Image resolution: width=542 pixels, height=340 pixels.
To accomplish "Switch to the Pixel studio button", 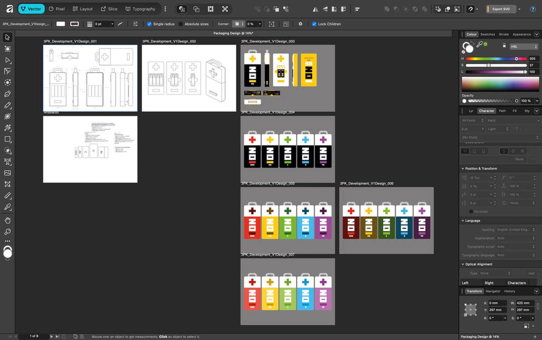I will (57, 9).
